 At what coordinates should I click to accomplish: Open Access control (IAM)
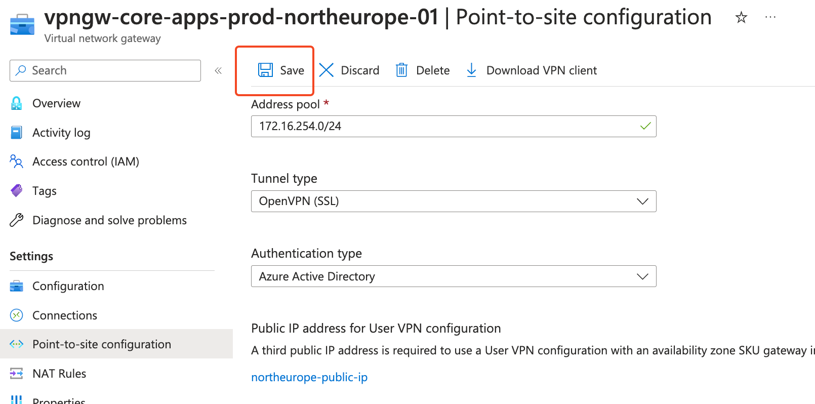pyautogui.click(x=86, y=161)
